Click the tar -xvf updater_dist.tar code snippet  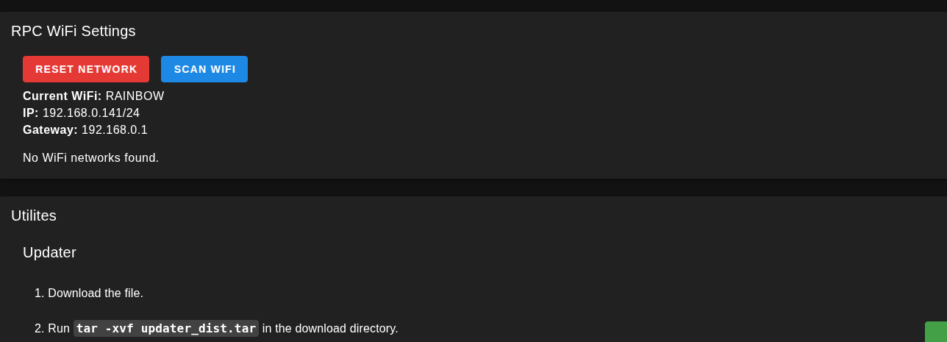click(166, 329)
